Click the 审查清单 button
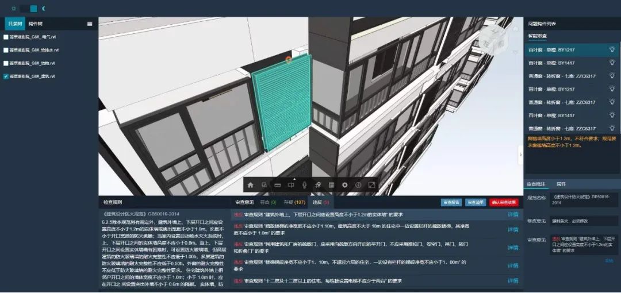This screenshot has height=293, width=621. point(476,203)
